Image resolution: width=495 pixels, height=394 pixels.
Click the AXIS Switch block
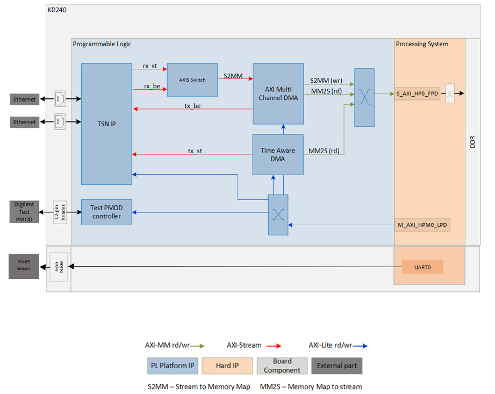192,79
